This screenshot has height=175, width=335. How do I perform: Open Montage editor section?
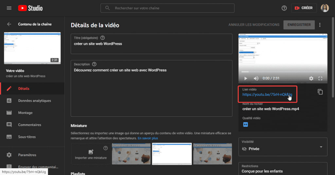pos(32,113)
